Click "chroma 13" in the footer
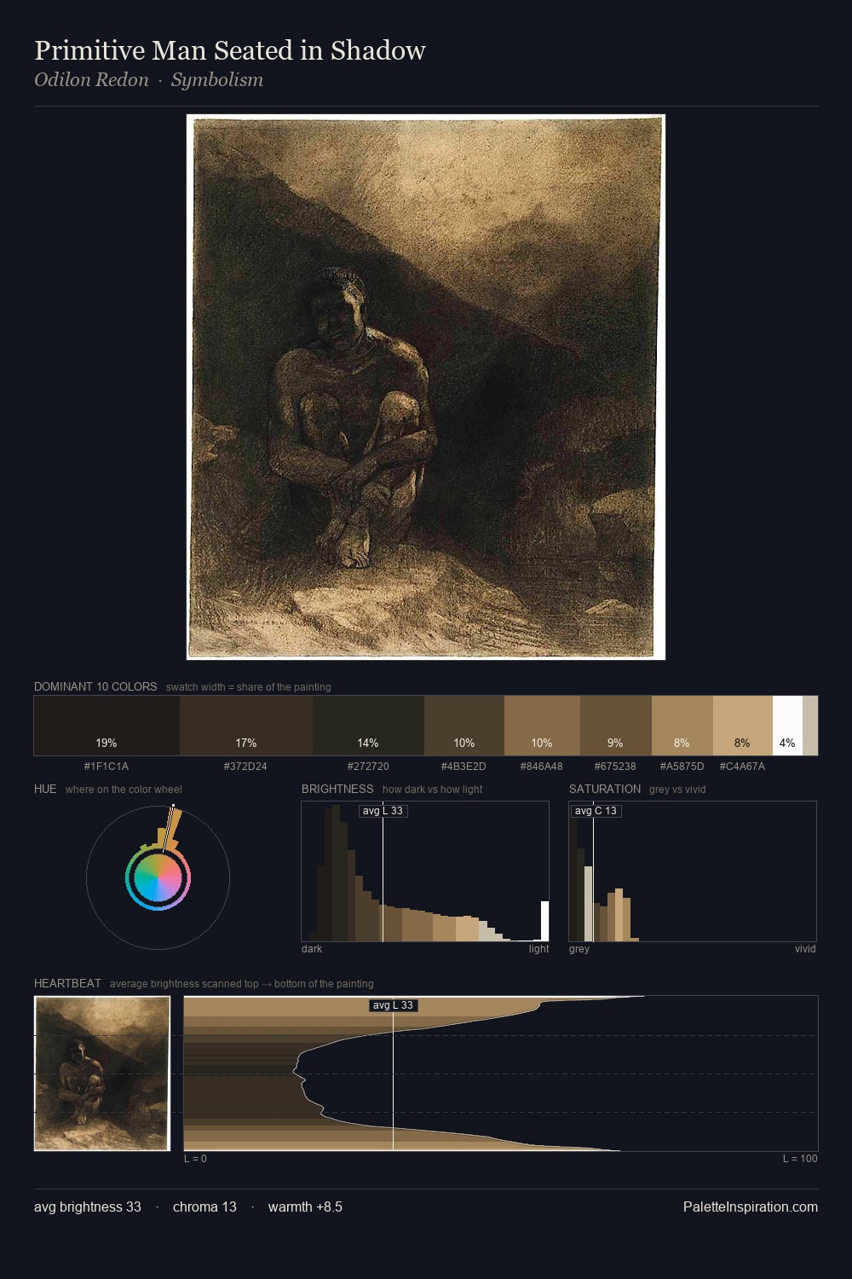This screenshot has width=852, height=1279. click(204, 1207)
